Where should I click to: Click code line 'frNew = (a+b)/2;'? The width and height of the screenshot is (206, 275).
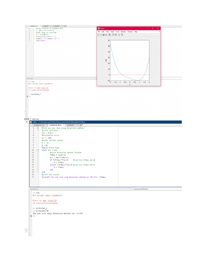click(x=58, y=155)
